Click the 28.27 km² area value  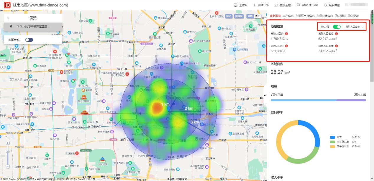point(280,72)
